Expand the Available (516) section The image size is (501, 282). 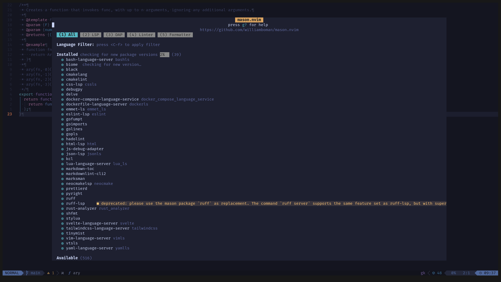[67, 258]
